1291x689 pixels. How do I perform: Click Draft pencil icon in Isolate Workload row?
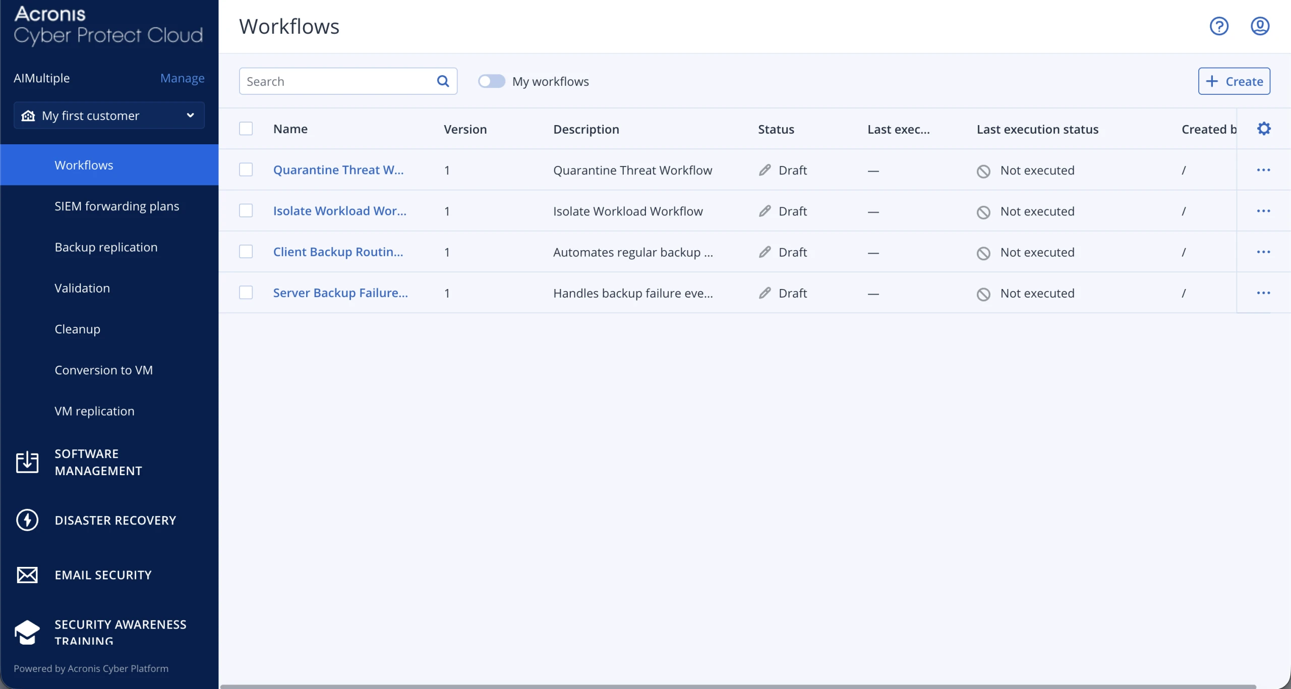point(765,211)
